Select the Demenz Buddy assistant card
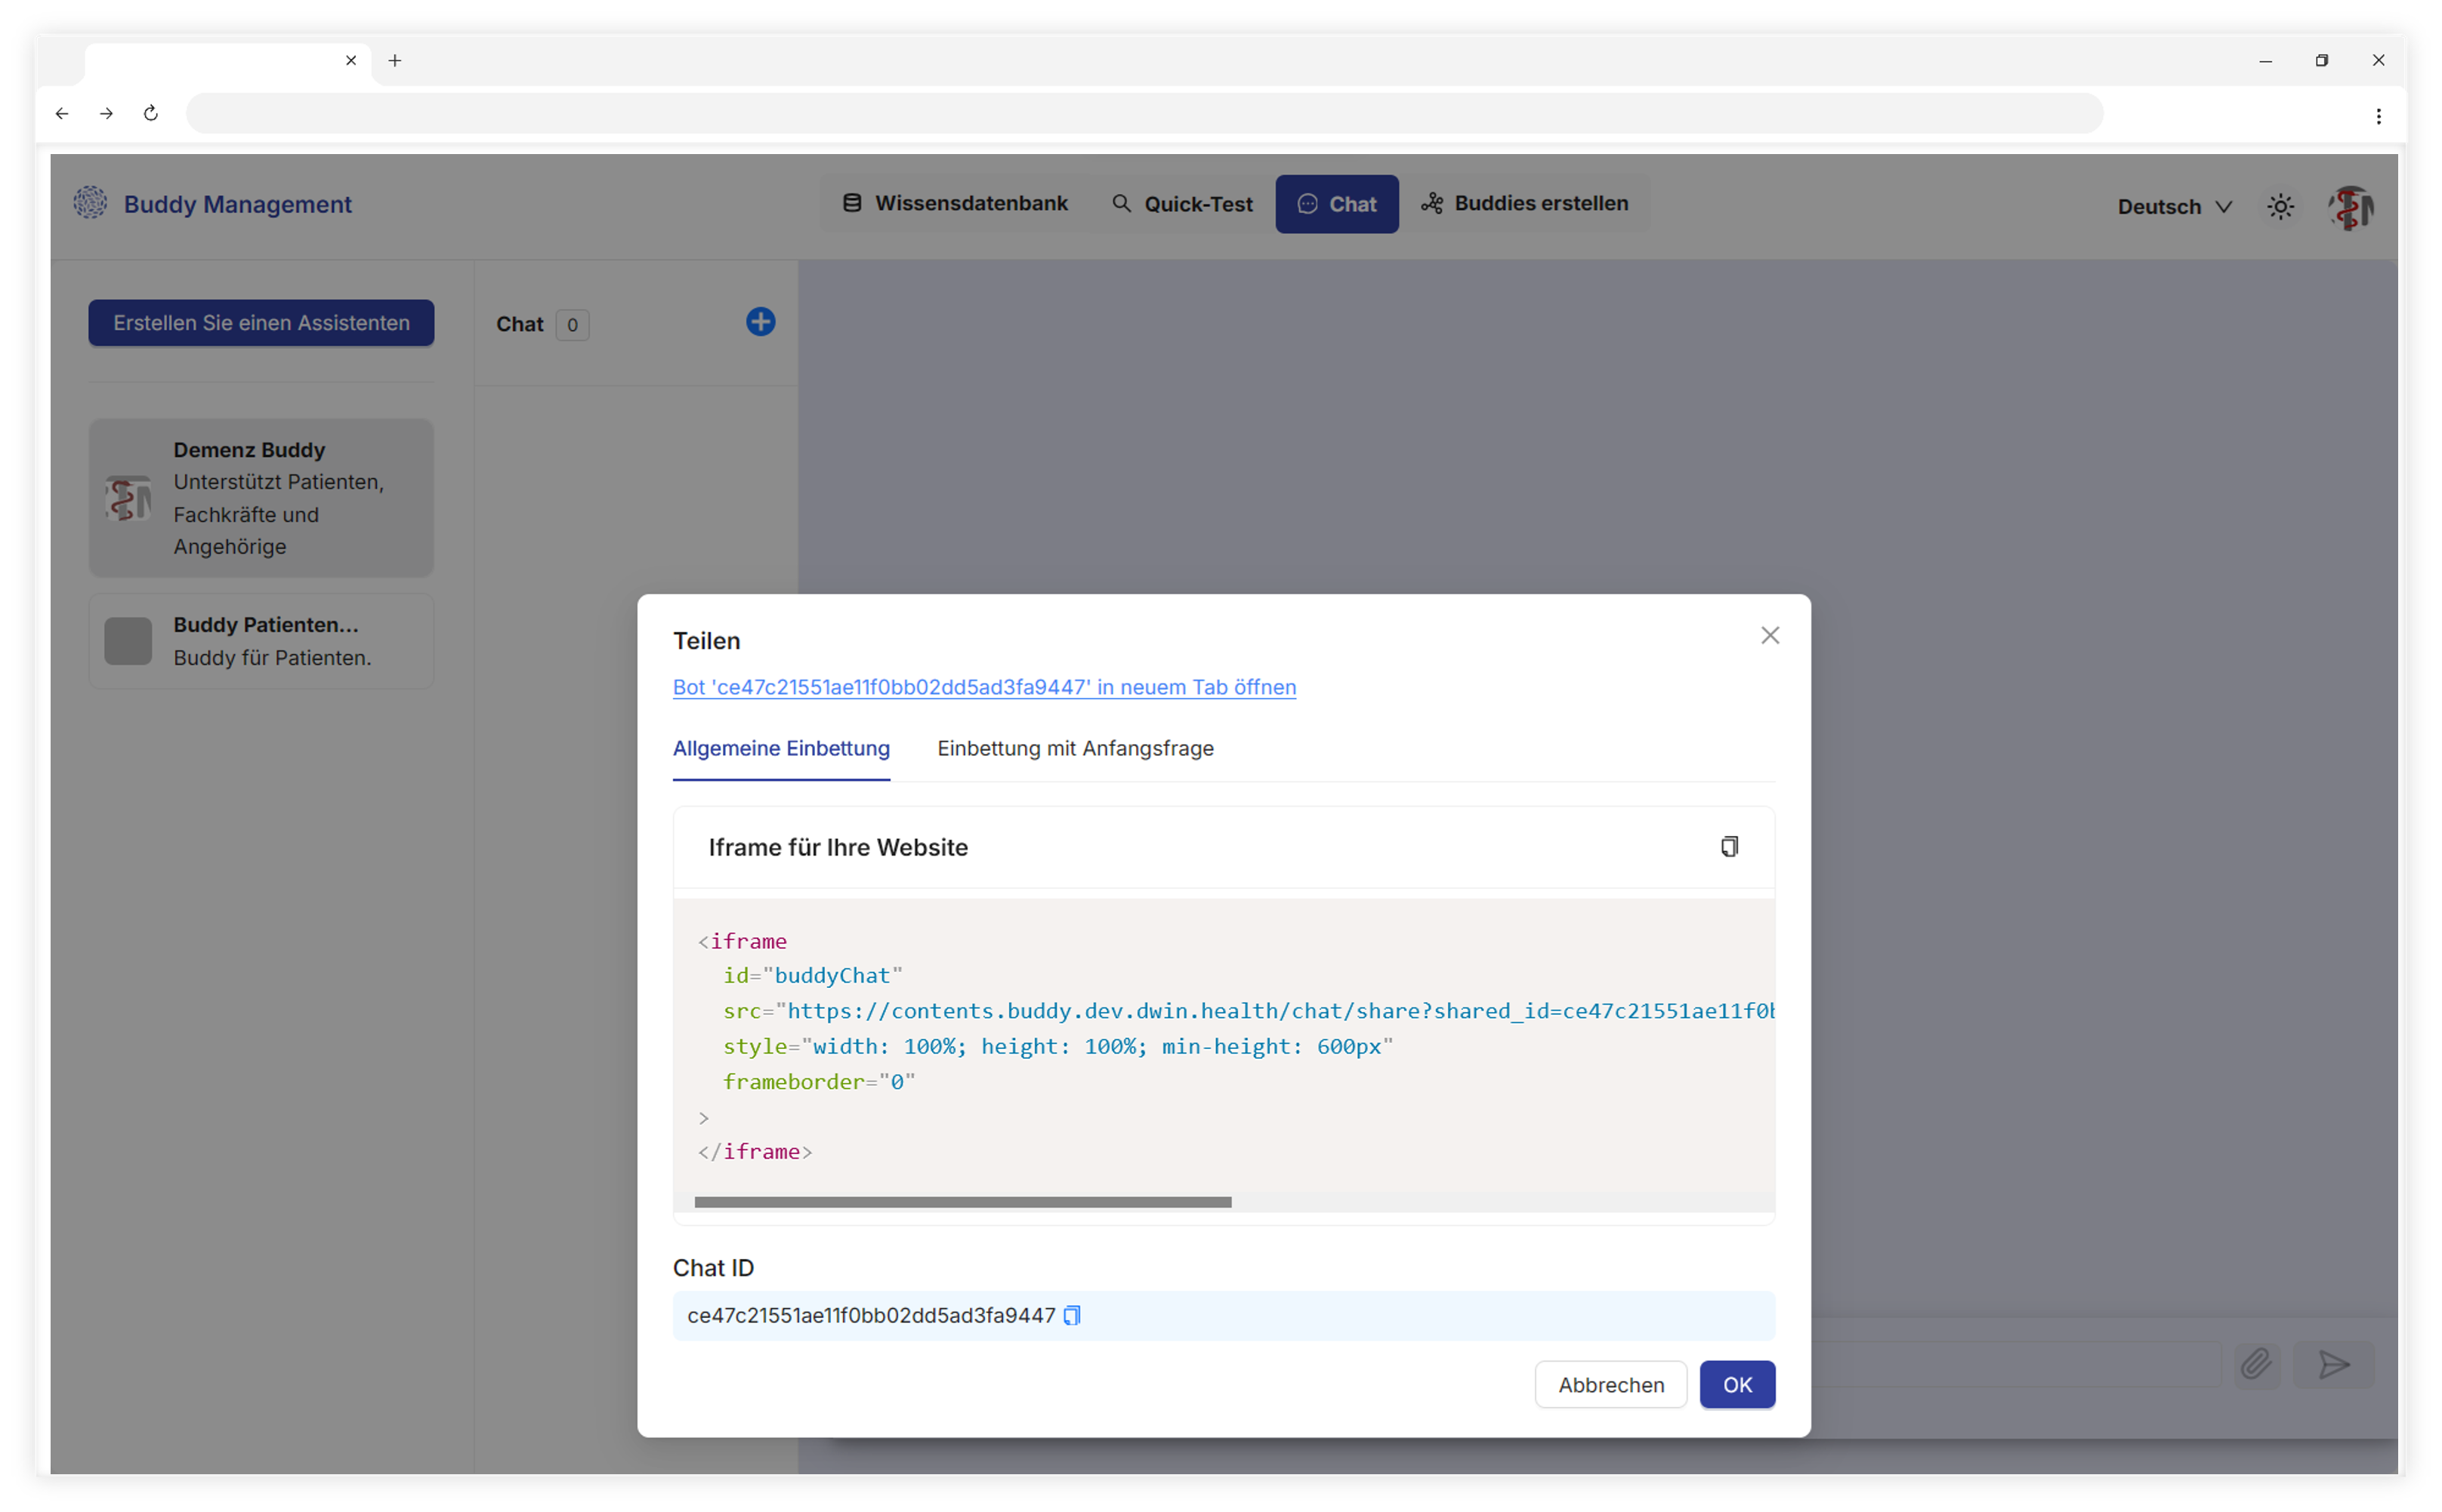 [x=261, y=498]
